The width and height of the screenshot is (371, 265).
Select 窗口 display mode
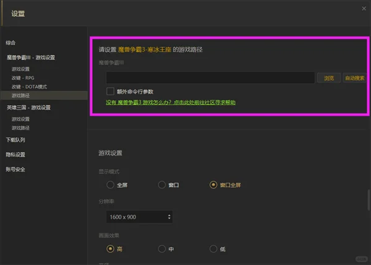tap(162, 185)
